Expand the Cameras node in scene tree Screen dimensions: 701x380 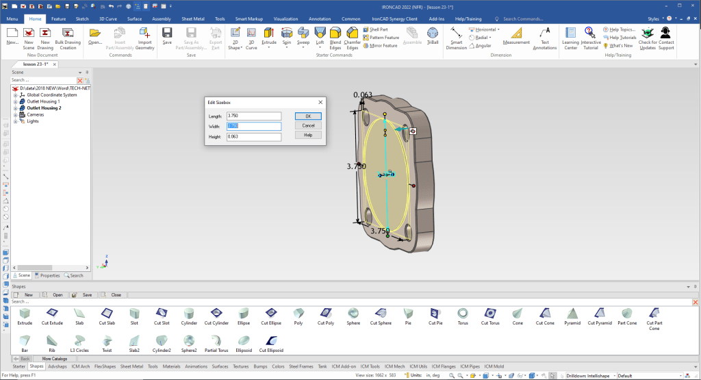tap(15, 114)
